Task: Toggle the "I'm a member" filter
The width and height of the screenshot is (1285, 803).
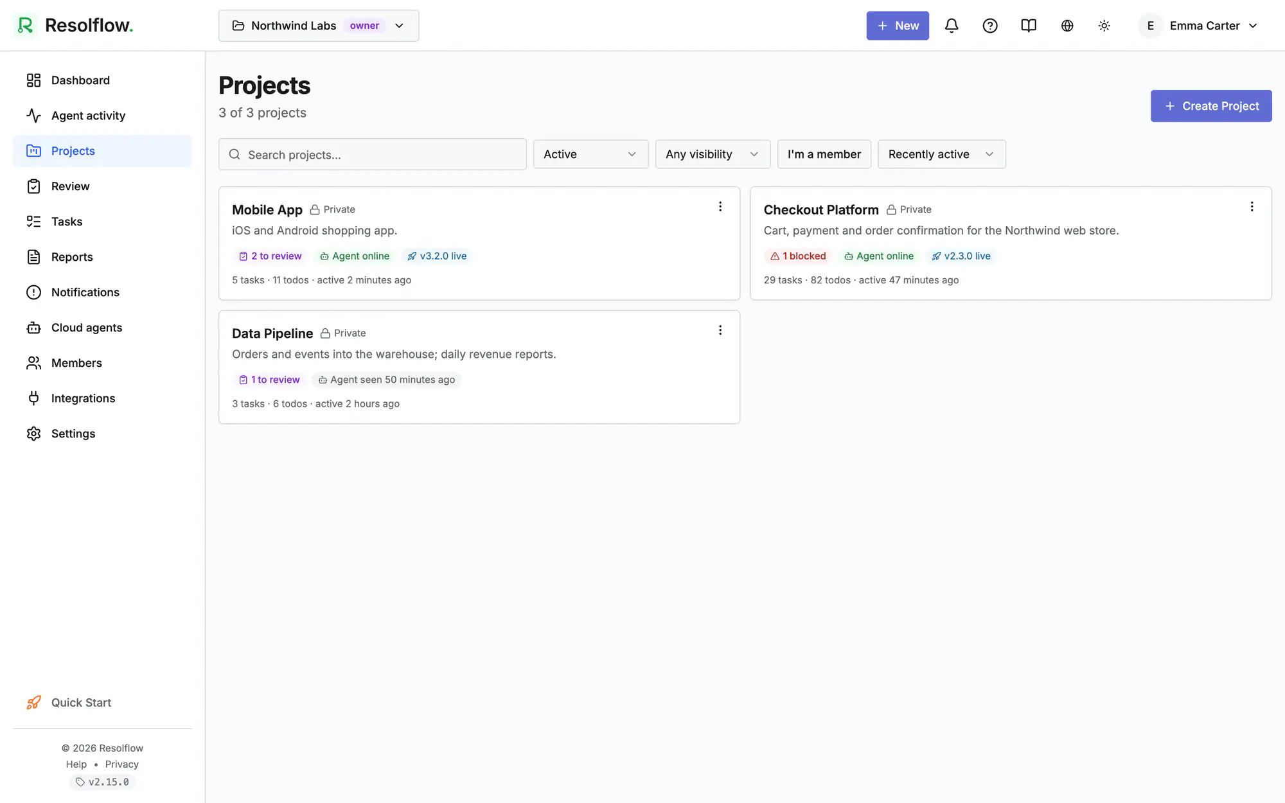Action: 824,154
